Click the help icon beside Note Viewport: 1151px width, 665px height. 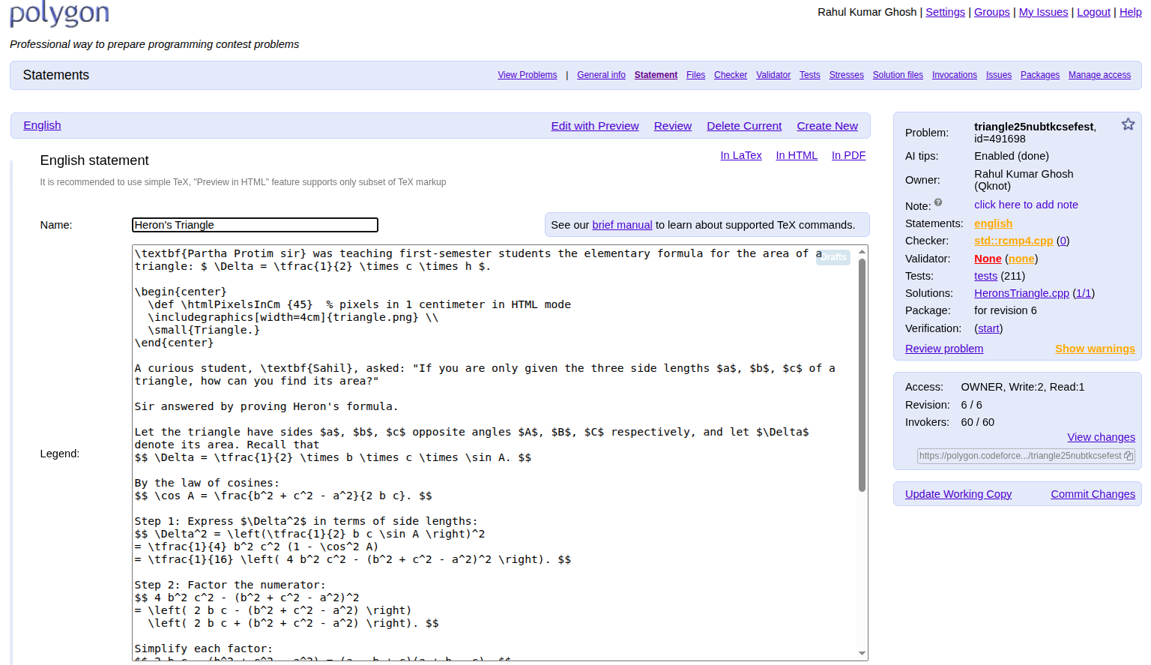[x=938, y=202]
